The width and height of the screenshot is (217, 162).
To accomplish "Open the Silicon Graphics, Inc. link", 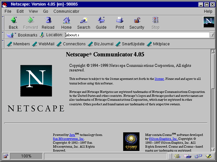I will click(x=163, y=139).
